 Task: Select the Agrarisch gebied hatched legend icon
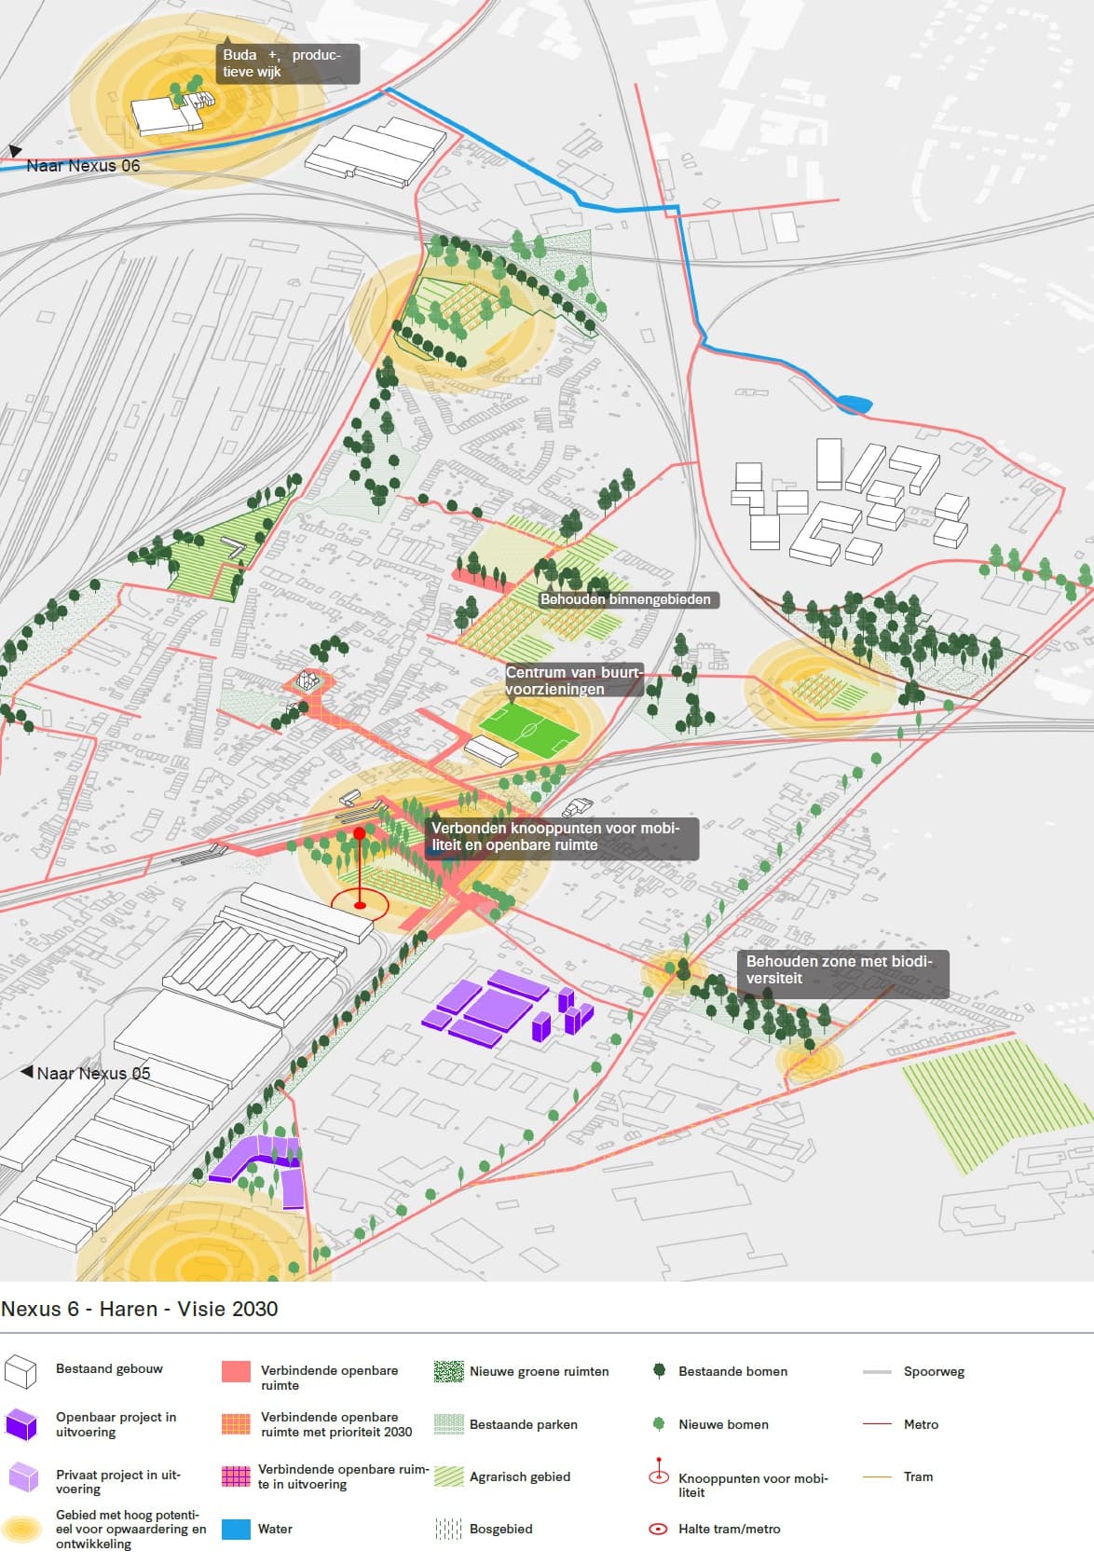click(448, 1476)
